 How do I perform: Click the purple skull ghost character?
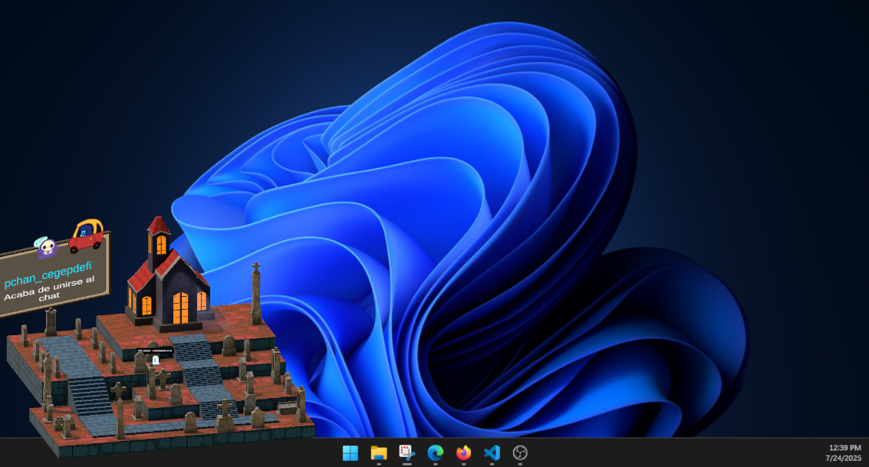[47, 247]
